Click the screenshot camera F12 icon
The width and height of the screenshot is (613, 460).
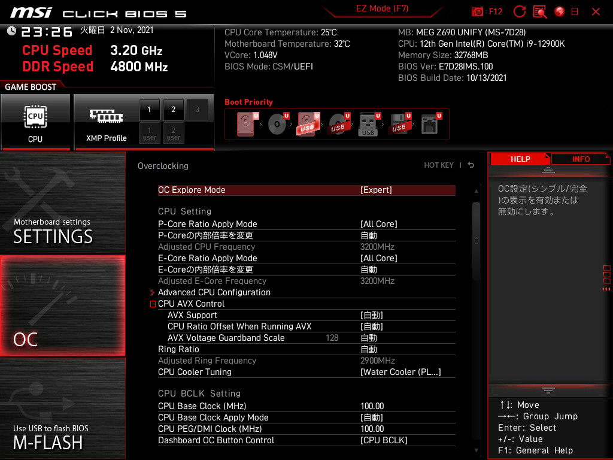487,12
